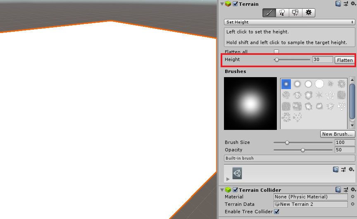The image size is (357, 219).
Task: Enable the Flatten all checkbox
Action: point(276,52)
